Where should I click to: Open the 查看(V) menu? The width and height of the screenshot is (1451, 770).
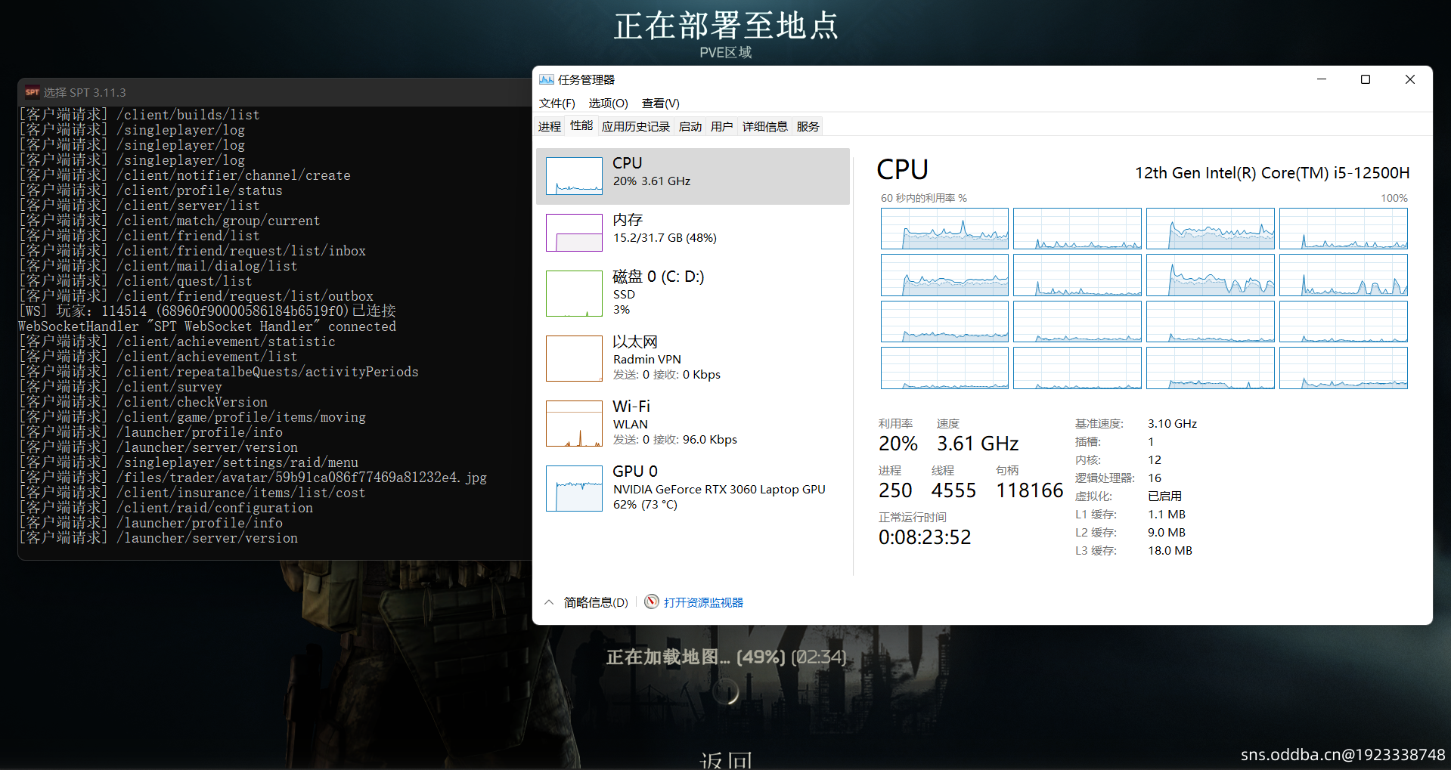coord(661,103)
